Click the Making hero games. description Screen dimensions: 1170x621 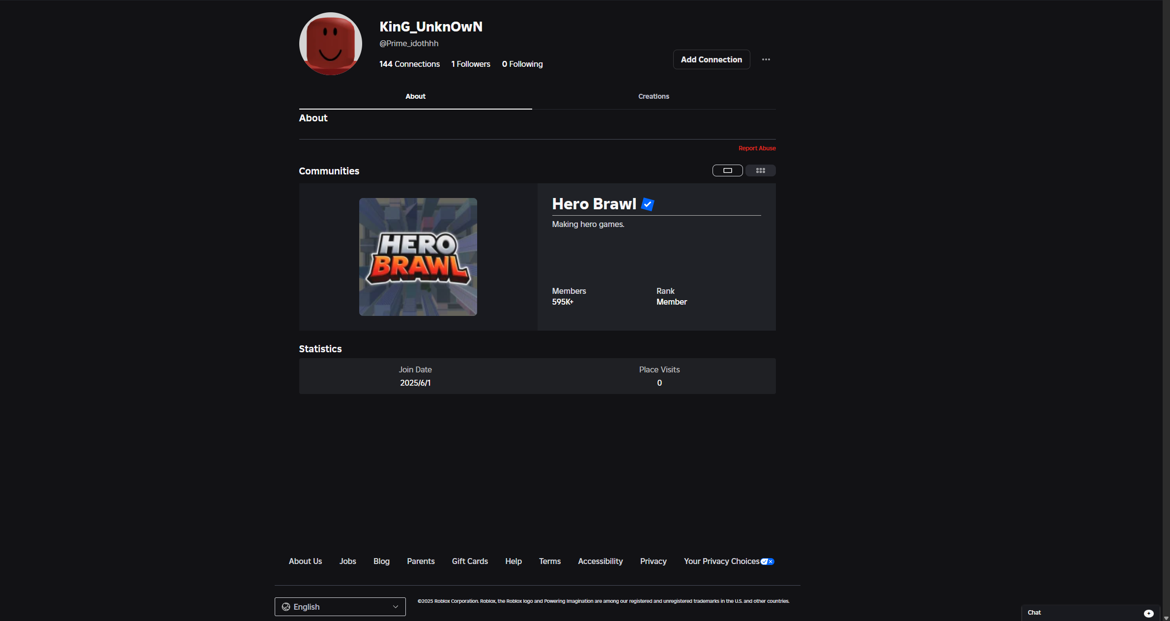pyautogui.click(x=588, y=224)
